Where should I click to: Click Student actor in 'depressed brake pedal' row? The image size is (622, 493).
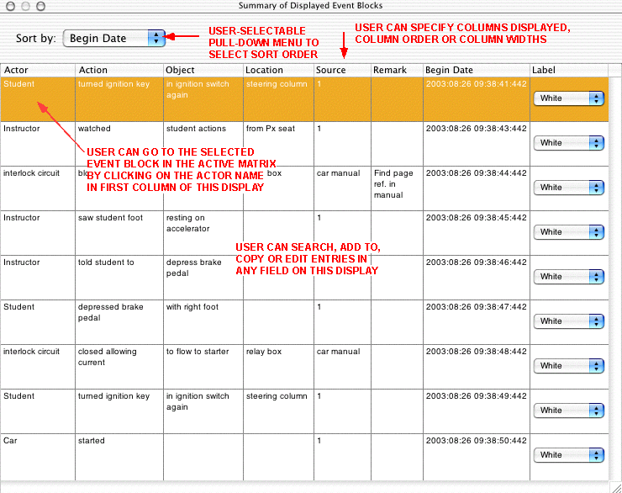pyautogui.click(x=38, y=322)
